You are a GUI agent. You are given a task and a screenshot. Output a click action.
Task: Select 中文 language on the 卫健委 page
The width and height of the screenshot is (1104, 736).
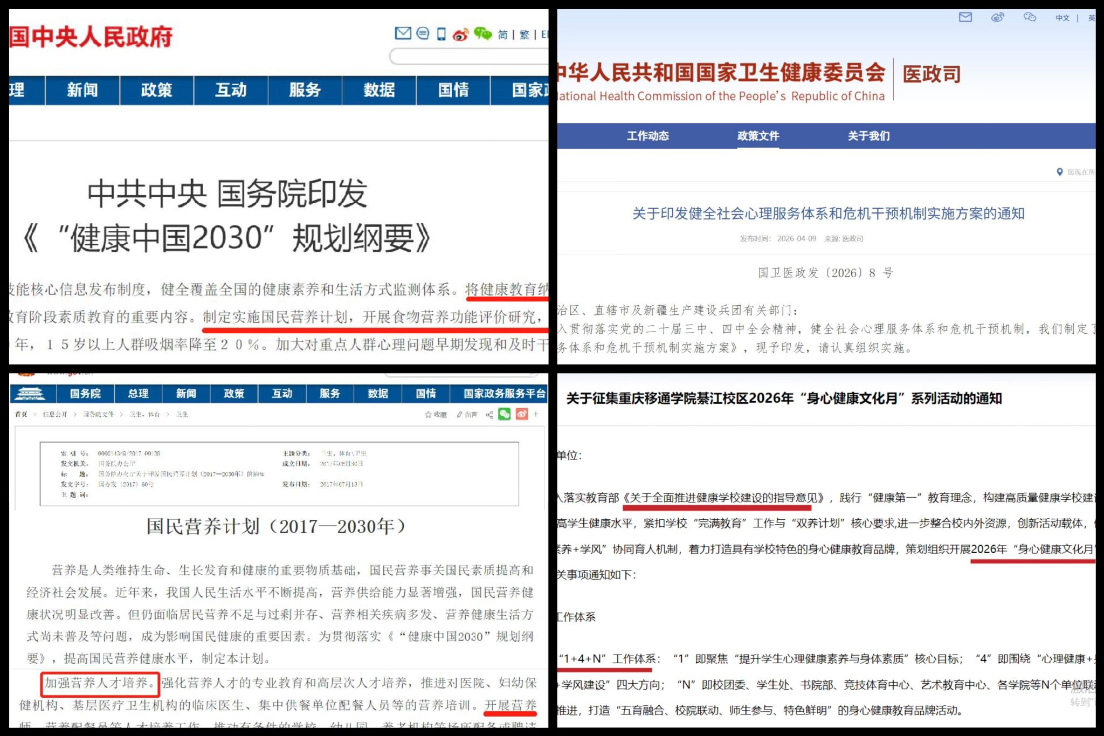[x=1062, y=18]
